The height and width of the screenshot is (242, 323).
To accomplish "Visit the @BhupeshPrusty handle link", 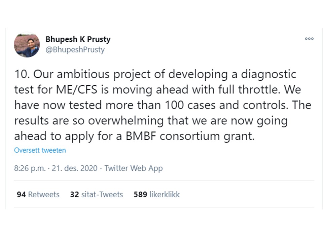I will (75, 50).
